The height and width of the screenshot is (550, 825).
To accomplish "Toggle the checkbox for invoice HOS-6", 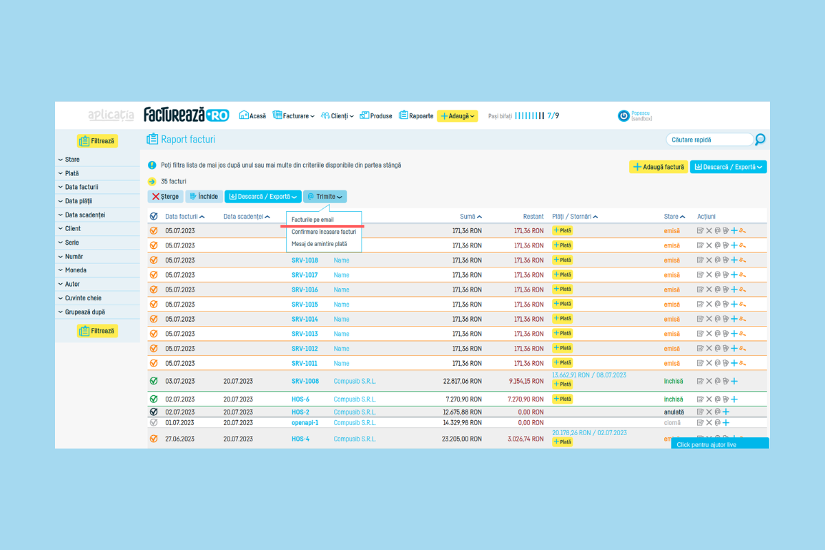I will point(153,399).
